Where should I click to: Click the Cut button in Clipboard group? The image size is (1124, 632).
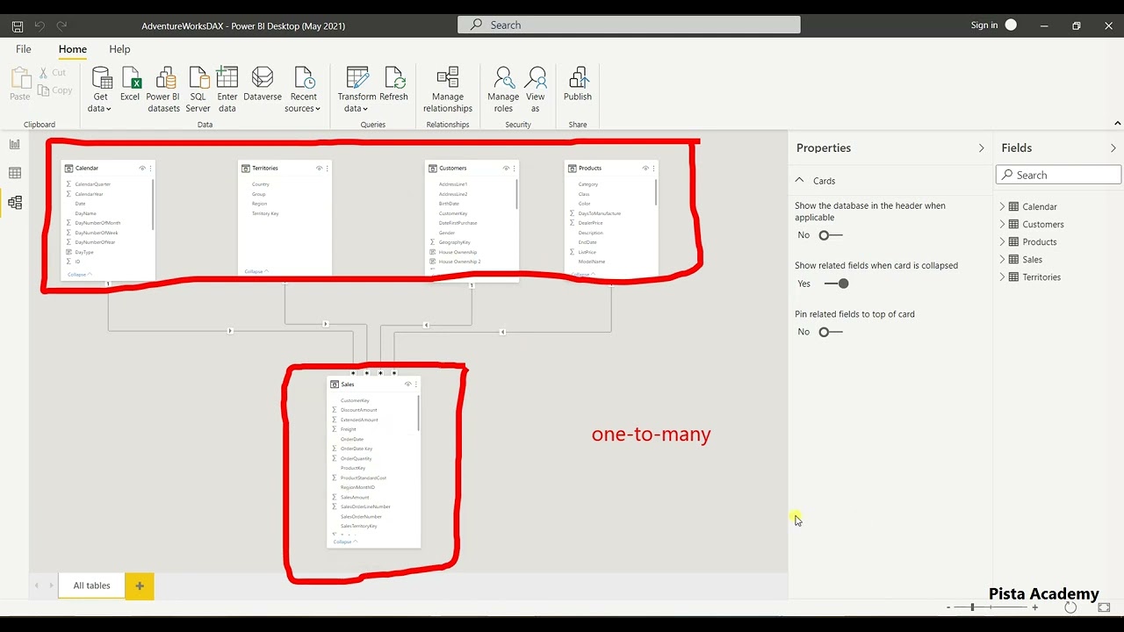53,73
